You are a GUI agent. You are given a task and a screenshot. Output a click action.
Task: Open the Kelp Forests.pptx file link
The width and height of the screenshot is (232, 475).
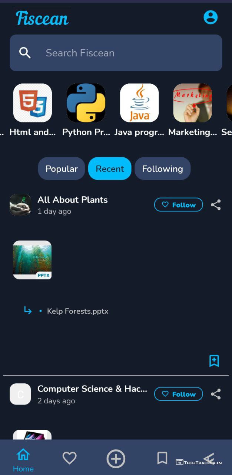[x=77, y=311]
